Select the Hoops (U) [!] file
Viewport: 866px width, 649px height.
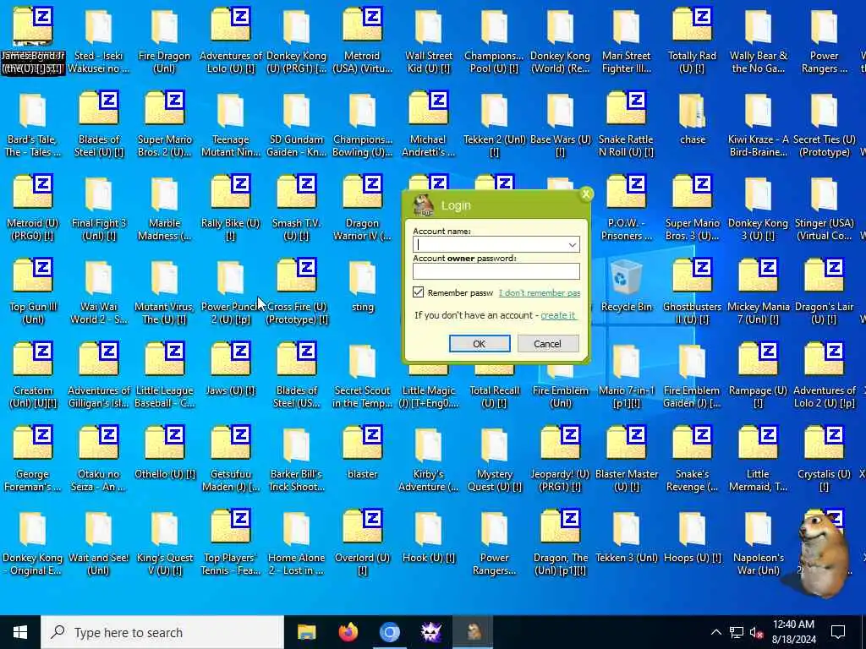pyautogui.click(x=692, y=537)
